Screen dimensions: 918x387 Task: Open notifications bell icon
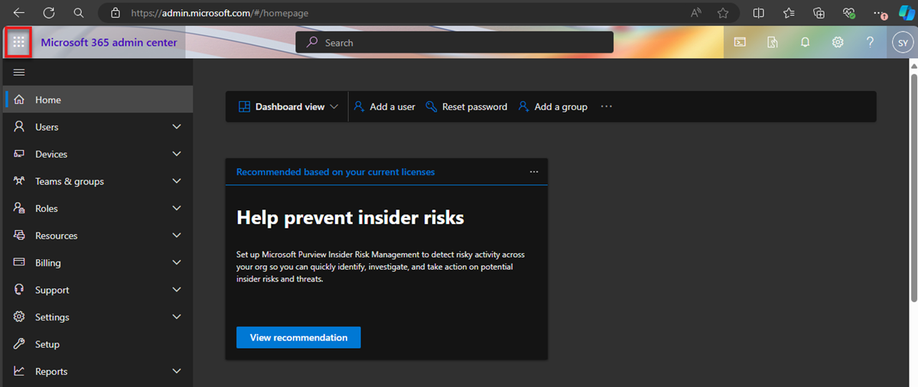tap(805, 43)
